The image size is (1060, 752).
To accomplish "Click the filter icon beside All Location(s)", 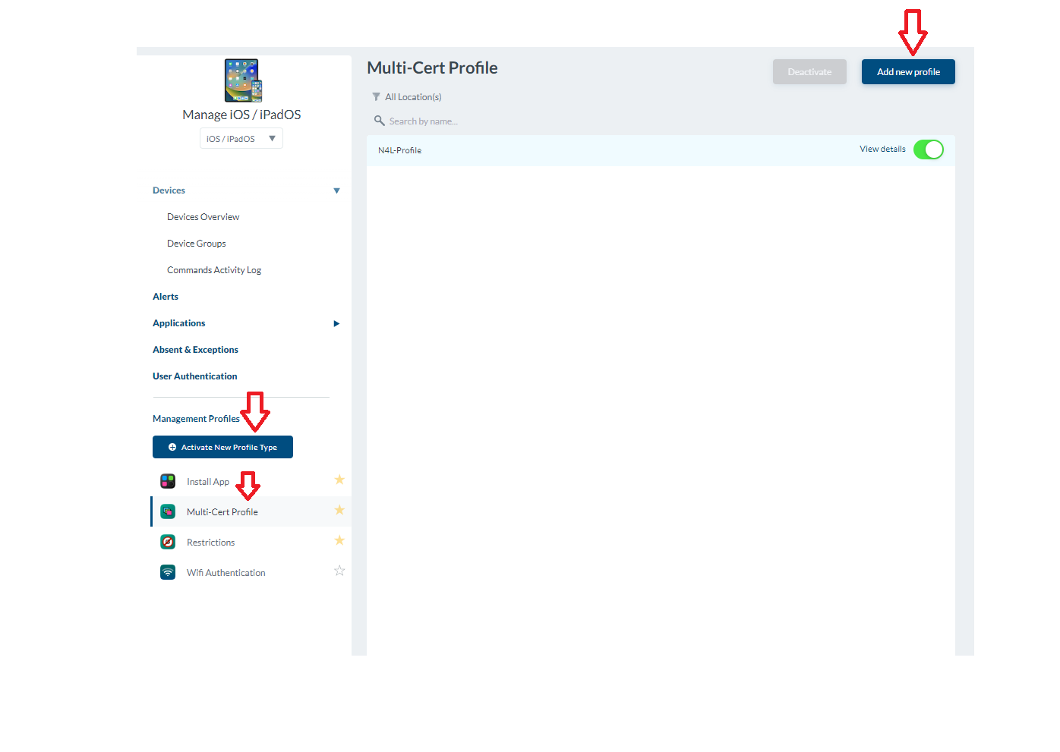I will click(x=376, y=96).
